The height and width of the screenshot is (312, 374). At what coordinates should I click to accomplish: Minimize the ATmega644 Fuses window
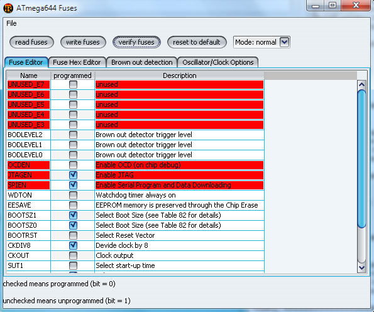point(316,6)
